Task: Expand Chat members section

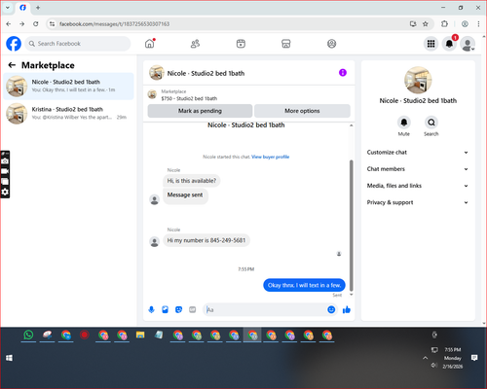Action: click(418, 169)
